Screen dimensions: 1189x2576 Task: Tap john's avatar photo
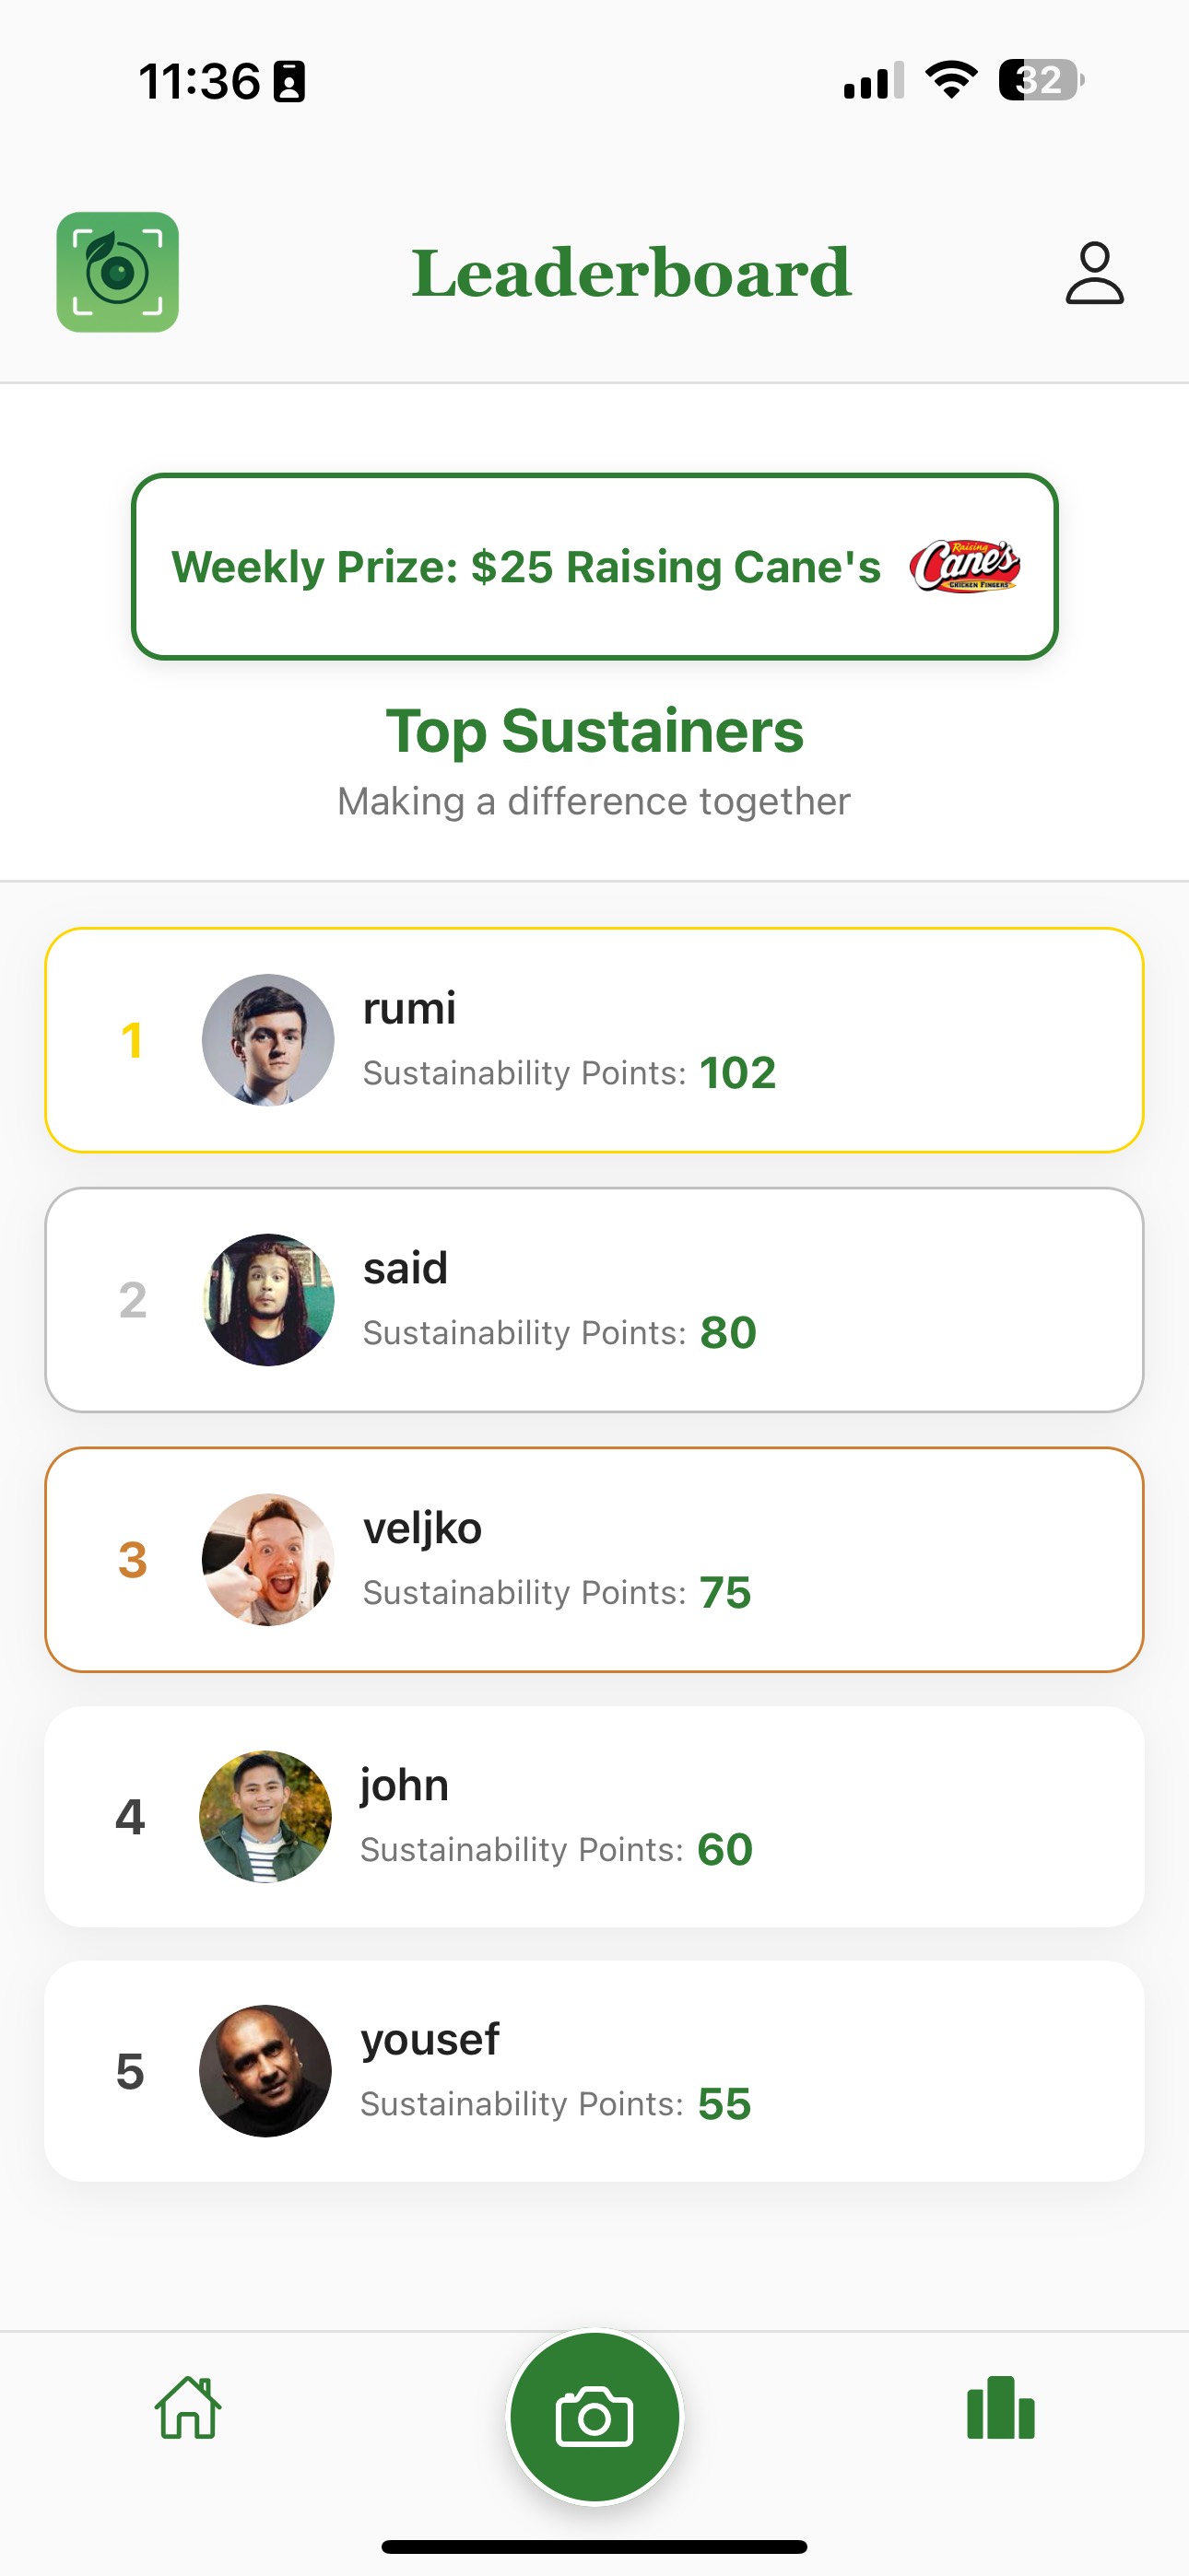pyautogui.click(x=265, y=1817)
